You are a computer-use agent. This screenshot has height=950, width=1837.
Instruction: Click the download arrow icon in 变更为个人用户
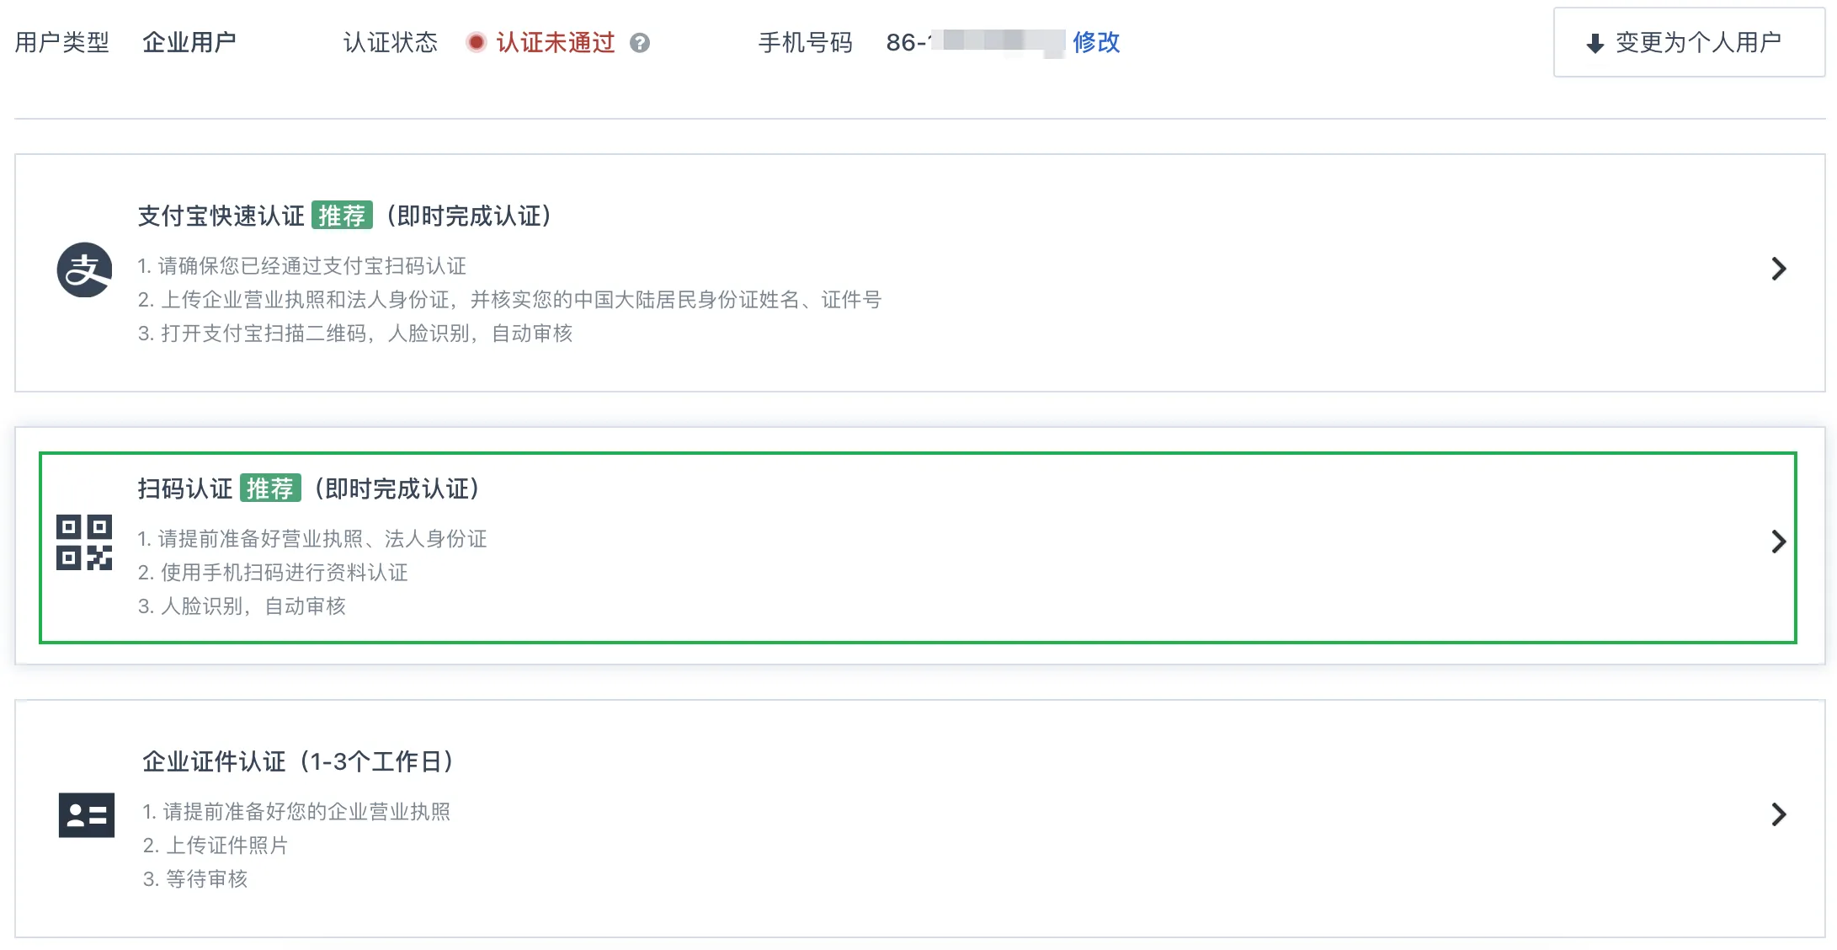(x=1595, y=44)
